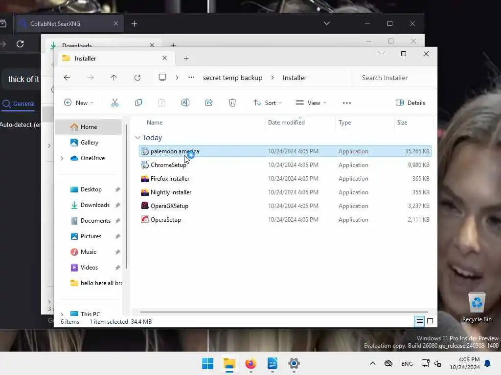Screen dimensions: 501x375
Task: Open Recycle Bin on the desktop
Action: coord(477,308)
